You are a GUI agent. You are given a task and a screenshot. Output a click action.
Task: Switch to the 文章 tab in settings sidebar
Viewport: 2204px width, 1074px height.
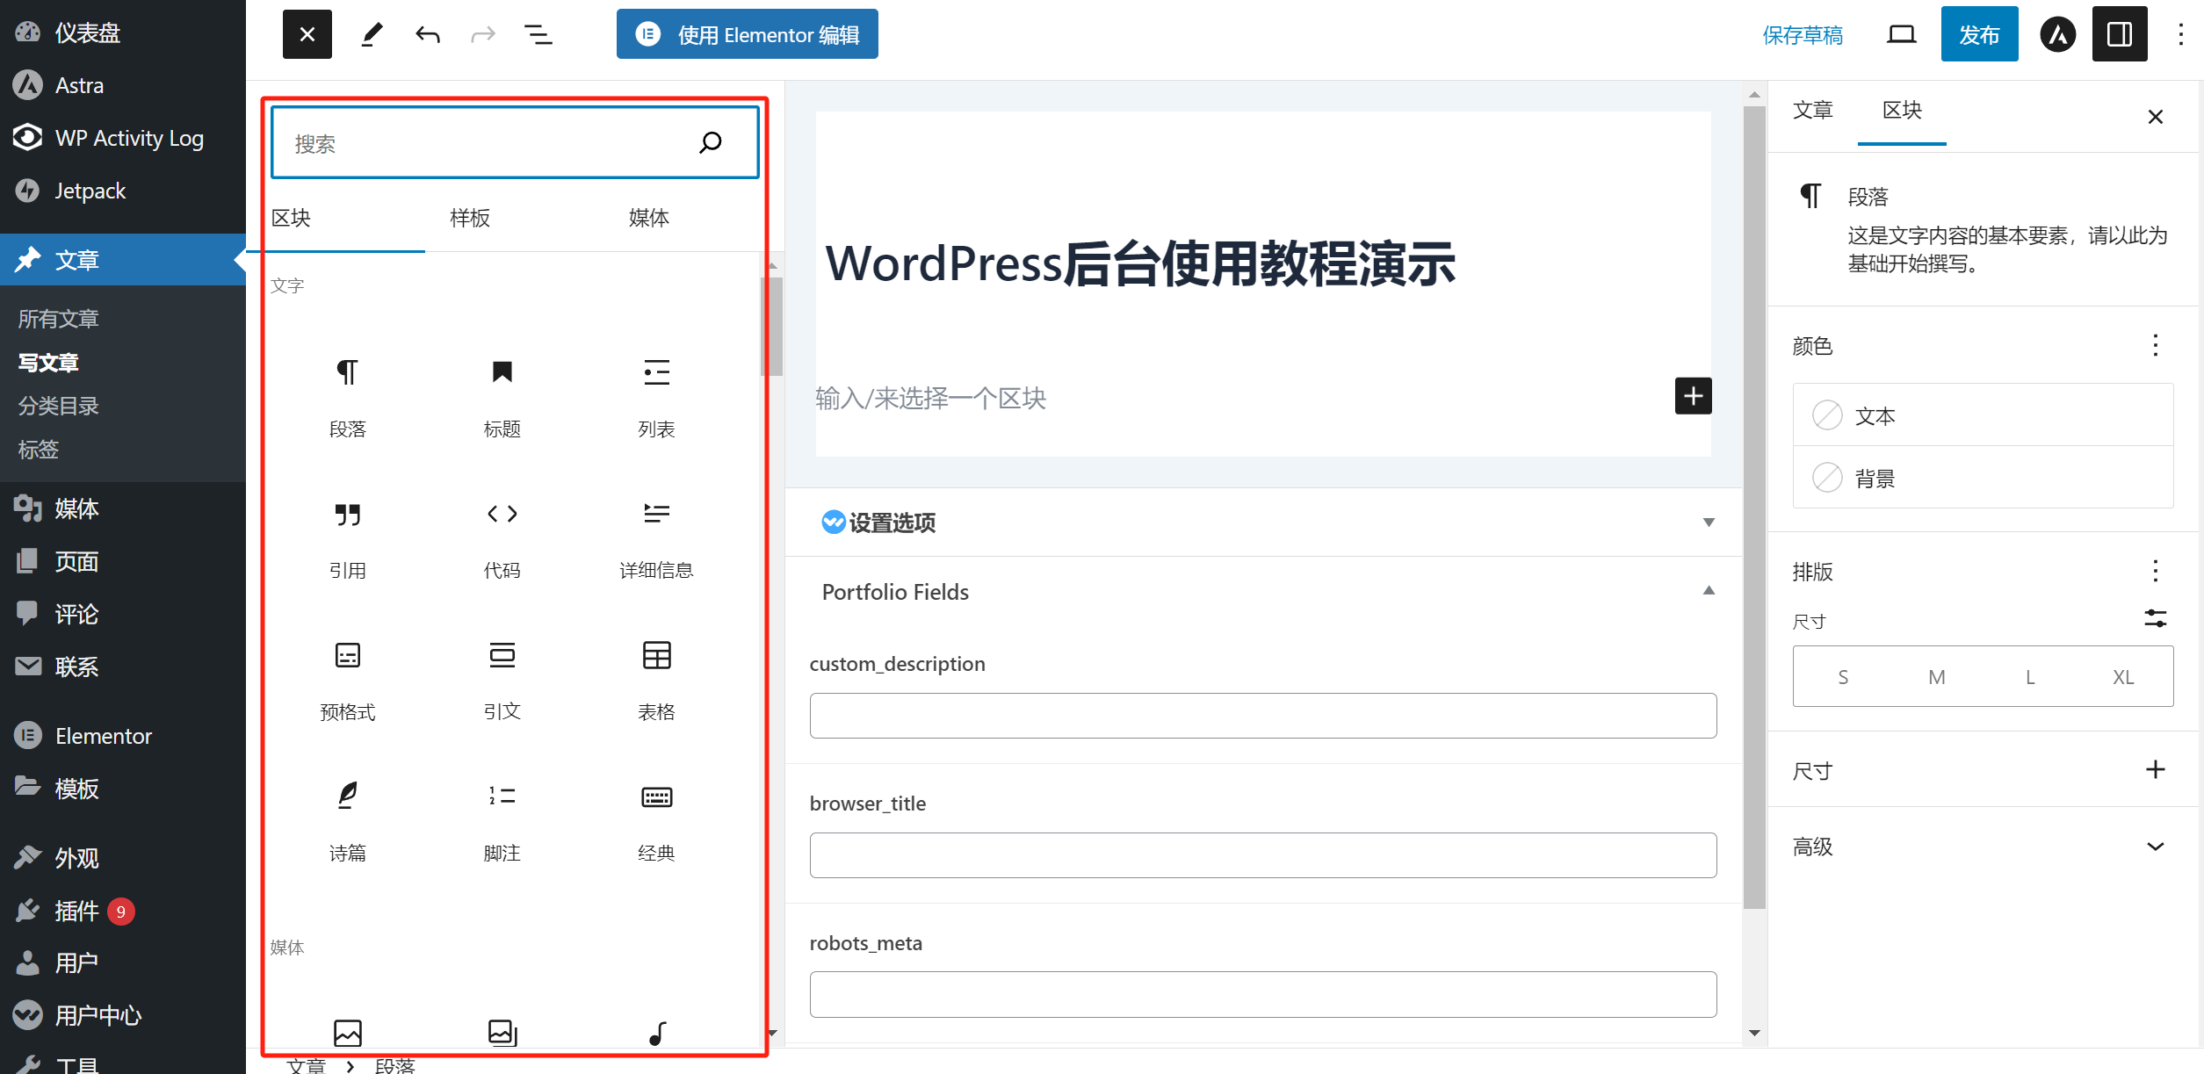[1812, 111]
